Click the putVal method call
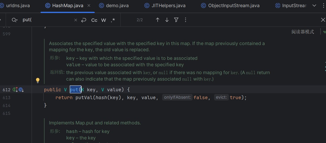Screen dimensions: 326x143 click(84, 97)
